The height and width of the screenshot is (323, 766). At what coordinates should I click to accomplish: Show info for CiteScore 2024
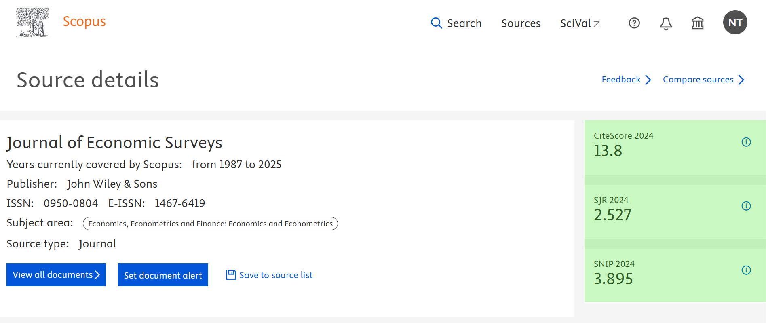746,142
